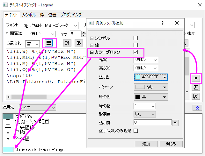205x156 pixels.
Task: Toggle the Bold (B) format button
Action: pyautogui.click(x=79, y=43)
